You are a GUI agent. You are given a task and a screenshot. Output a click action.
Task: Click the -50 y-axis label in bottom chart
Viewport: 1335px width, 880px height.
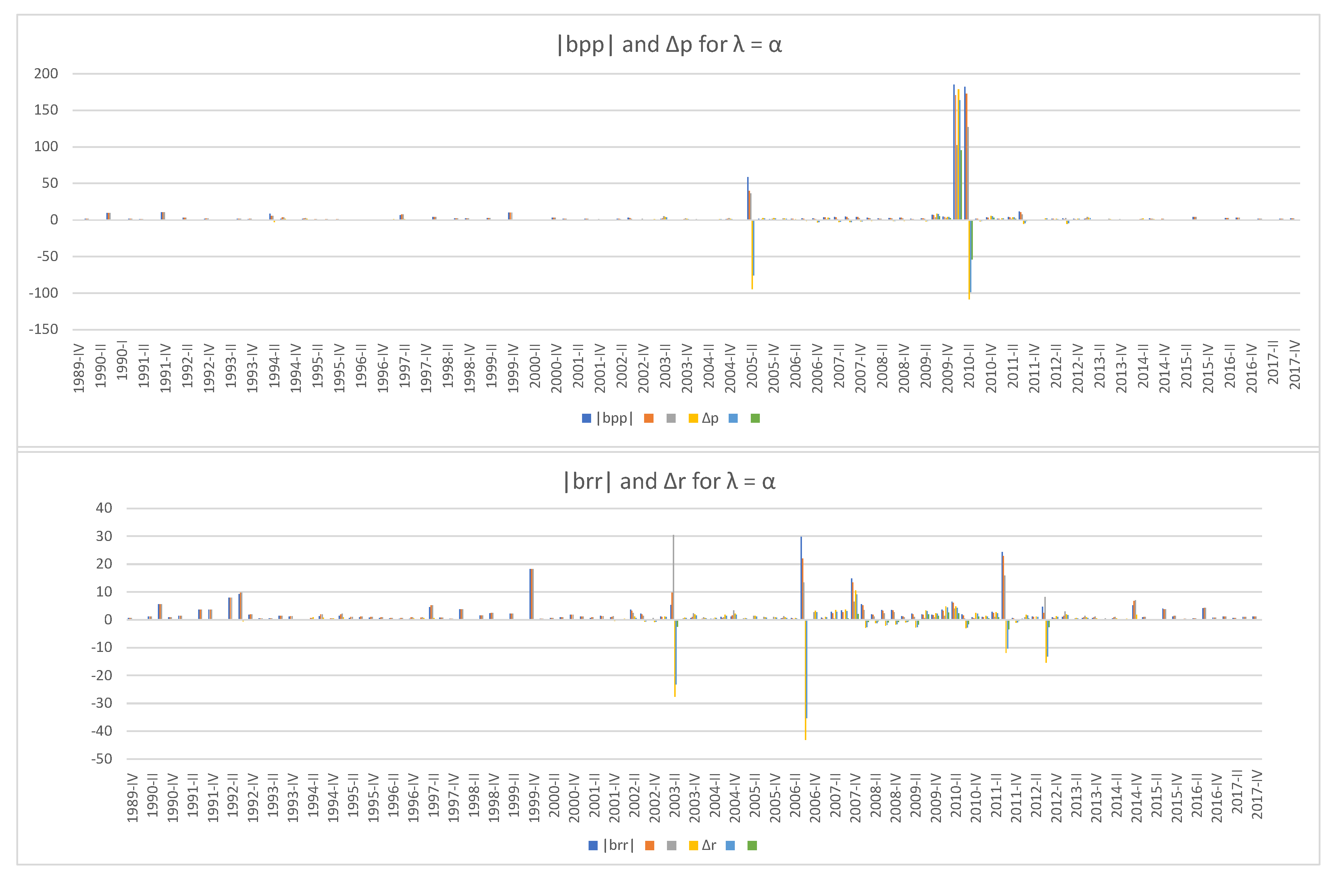click(x=102, y=759)
